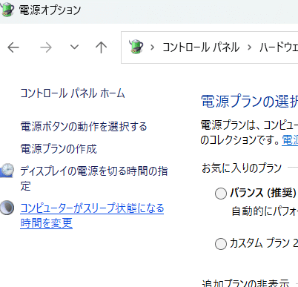This screenshot has width=298, height=287.
Task: Open the コントロール パネル ホーム link
Action: tap(73, 93)
